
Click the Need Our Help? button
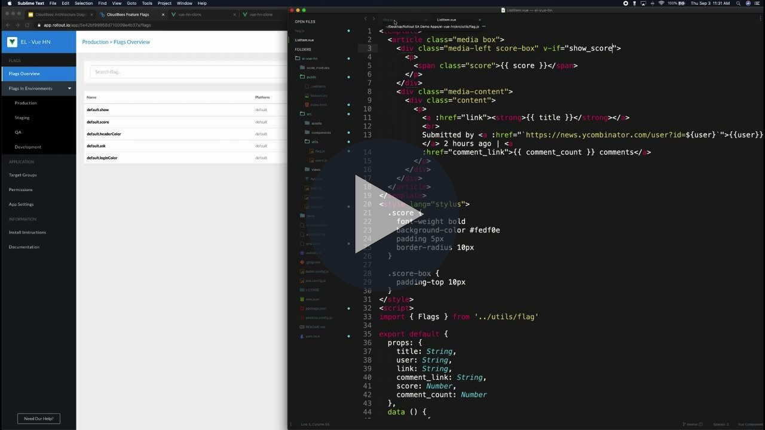pyautogui.click(x=39, y=419)
